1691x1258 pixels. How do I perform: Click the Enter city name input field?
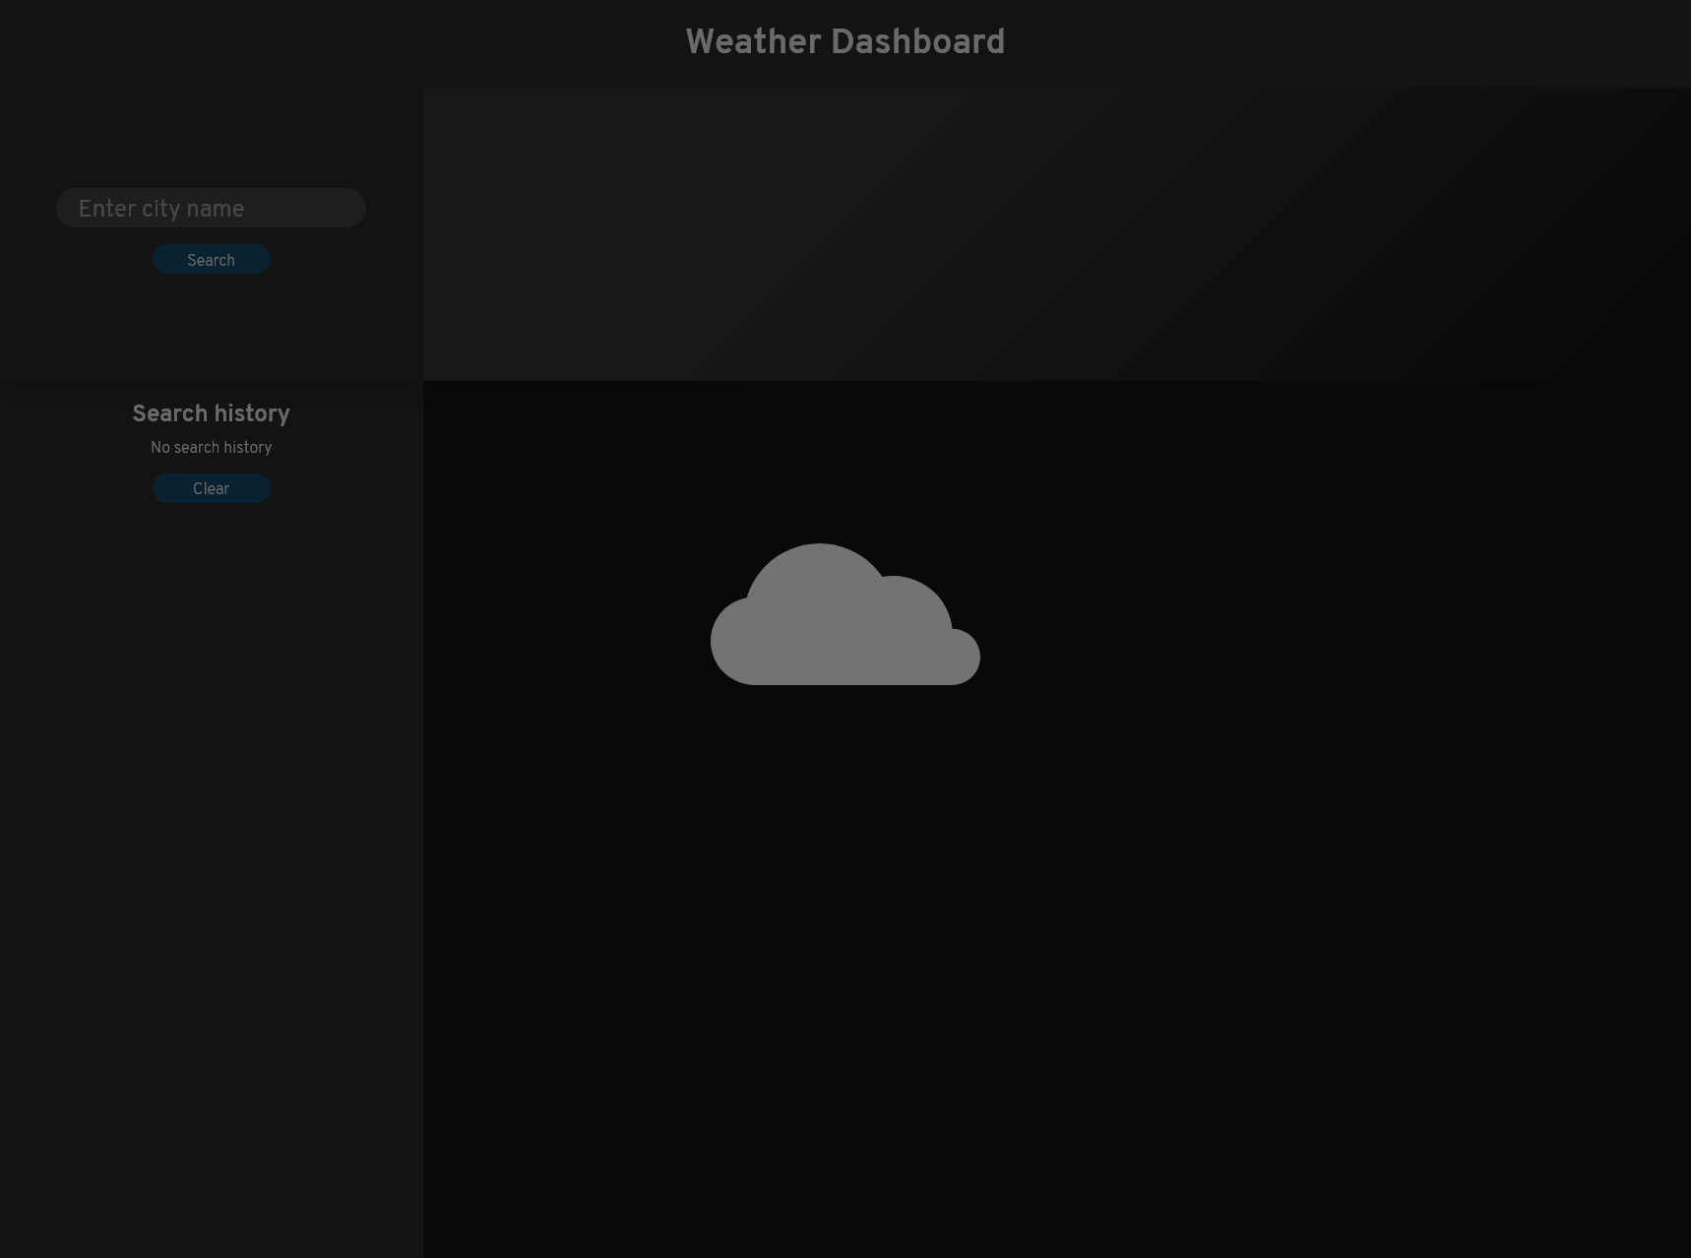pyautogui.click(x=211, y=208)
